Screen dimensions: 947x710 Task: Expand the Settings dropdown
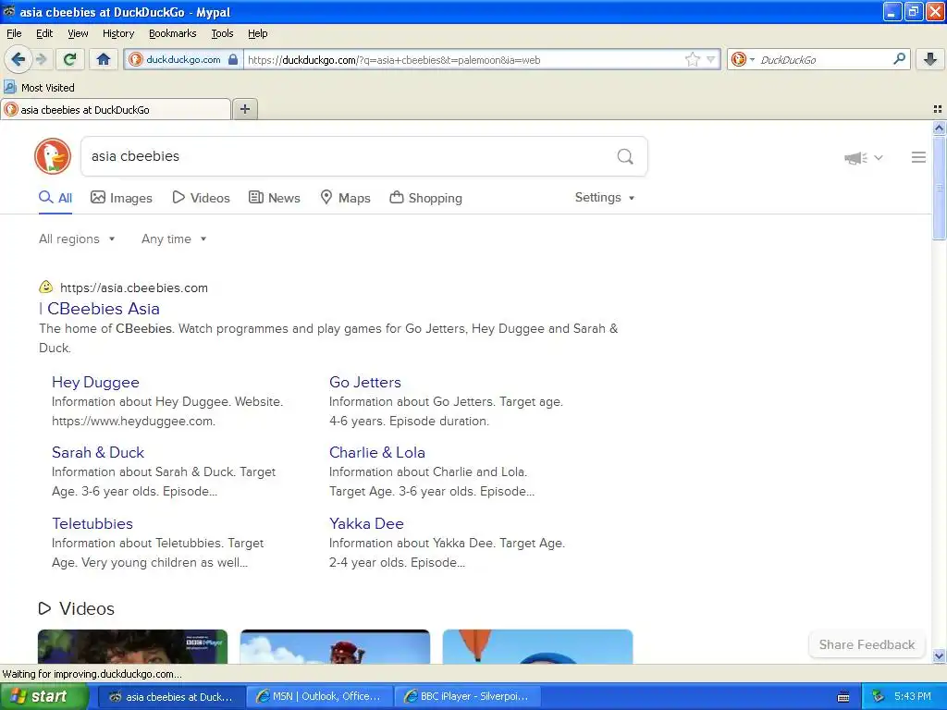(605, 198)
